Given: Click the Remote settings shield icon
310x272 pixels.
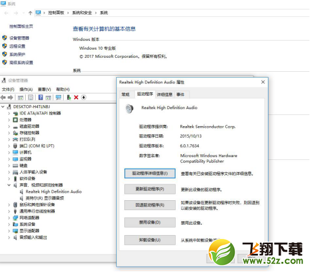Looking at the screenshot, I should (x=5, y=46).
